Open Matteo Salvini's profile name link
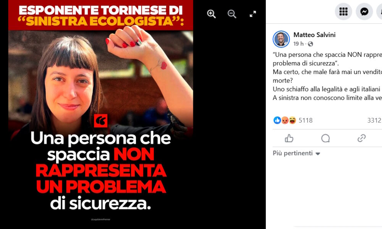Viewport: 382px width, 229px height. 314,35
